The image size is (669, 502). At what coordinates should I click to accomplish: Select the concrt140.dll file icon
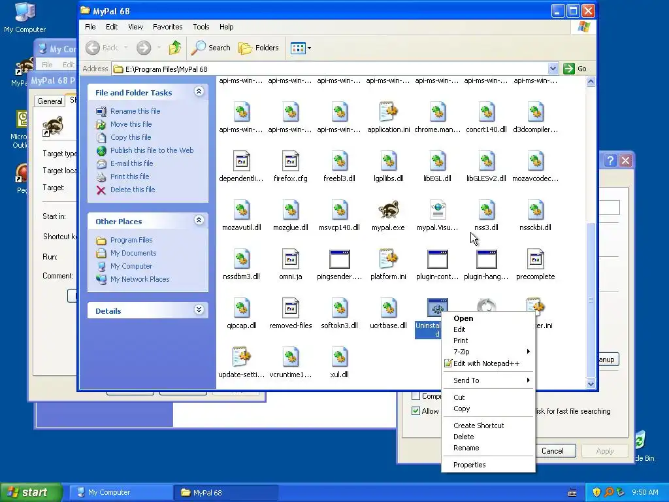tap(486, 112)
